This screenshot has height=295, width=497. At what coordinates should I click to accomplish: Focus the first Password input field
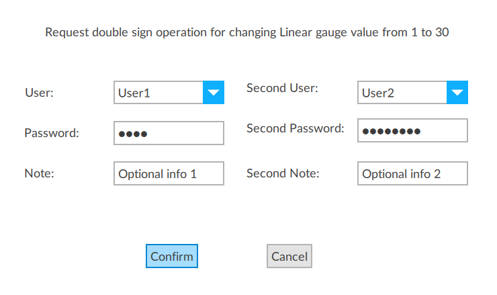[x=169, y=133]
